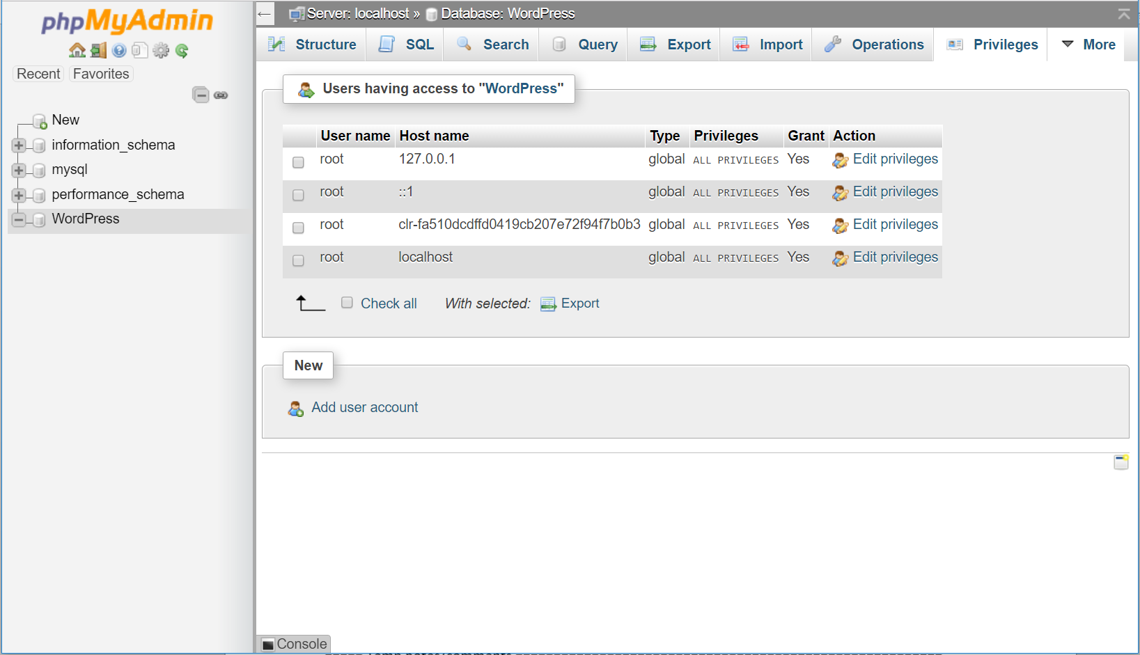The width and height of the screenshot is (1140, 655).
Task: Open the SQL tab
Action: (406, 45)
